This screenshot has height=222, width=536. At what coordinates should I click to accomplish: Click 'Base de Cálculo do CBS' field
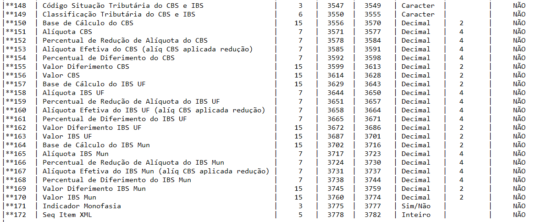coord(88,23)
